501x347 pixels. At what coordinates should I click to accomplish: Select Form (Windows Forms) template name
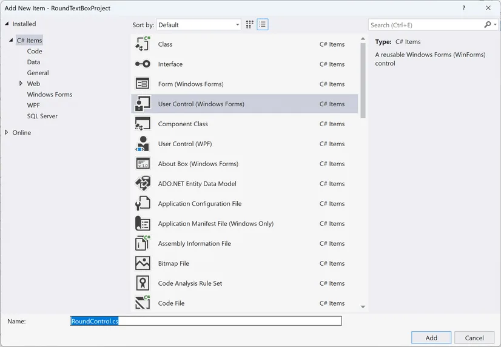[x=190, y=84]
